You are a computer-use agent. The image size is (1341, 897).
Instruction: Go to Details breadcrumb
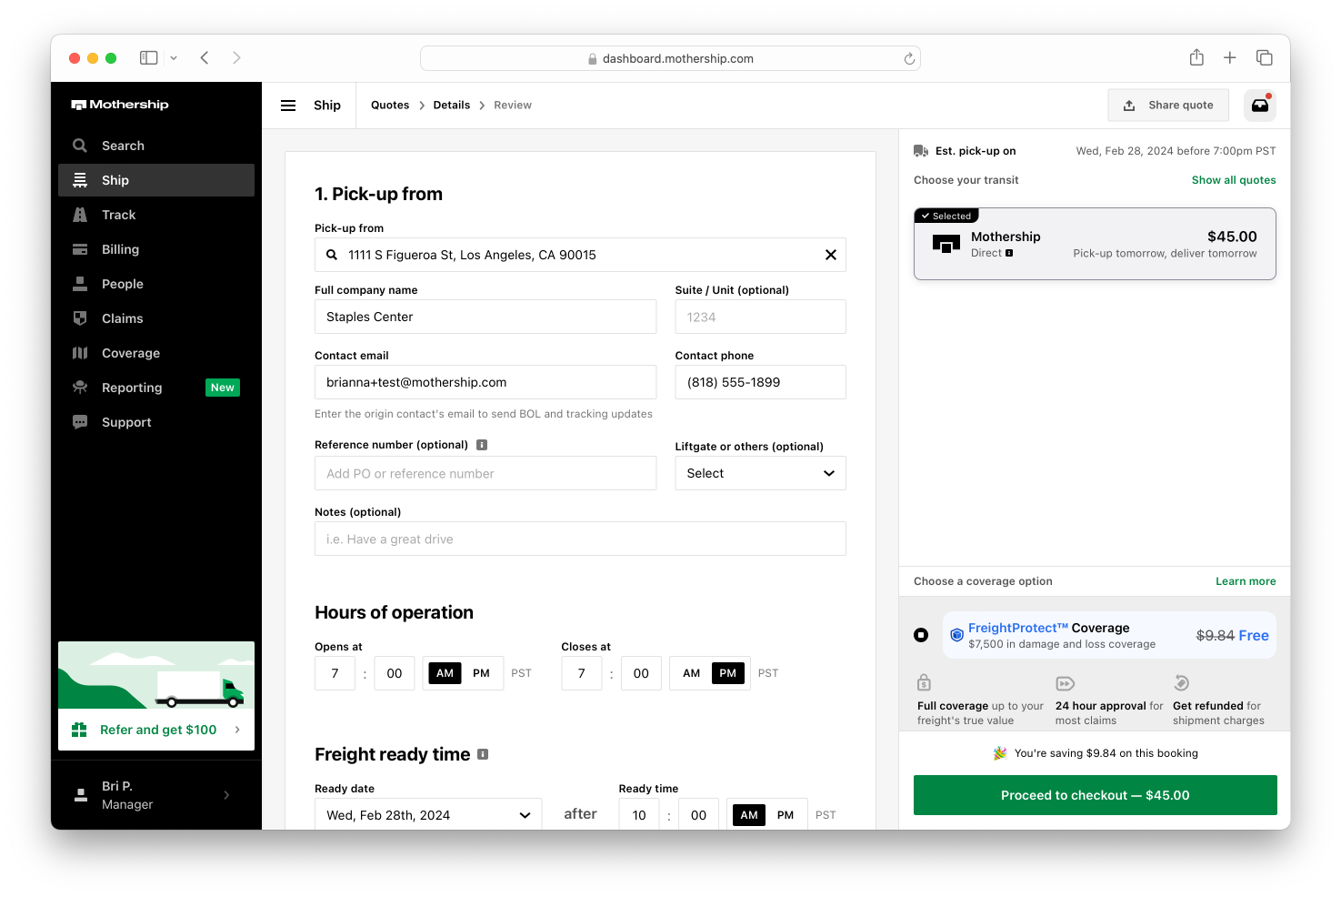452,106
